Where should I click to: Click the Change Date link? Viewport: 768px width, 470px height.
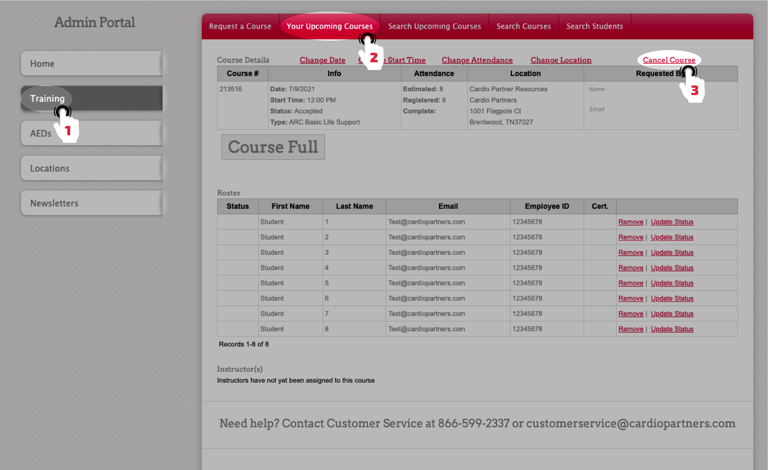click(322, 60)
